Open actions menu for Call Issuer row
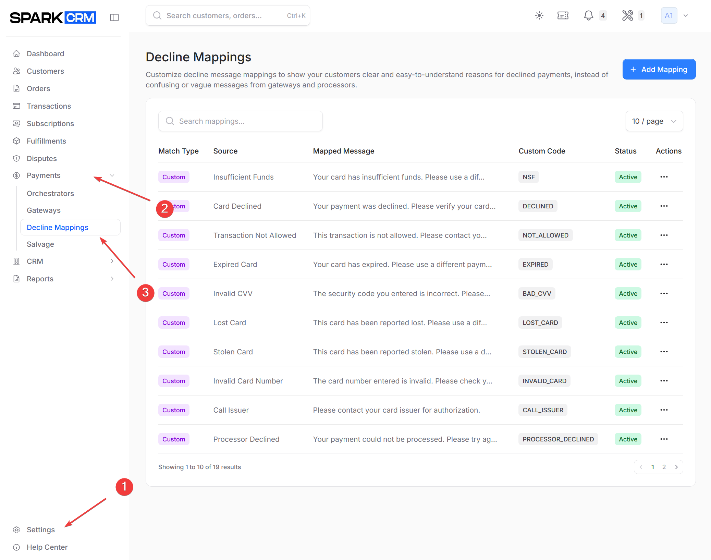Screen dimensions: 711x560 [x=664, y=410]
